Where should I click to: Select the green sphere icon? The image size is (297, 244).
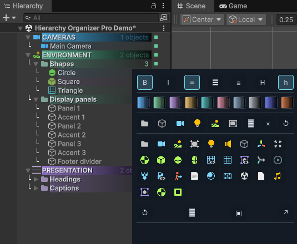pyautogui.click(x=178, y=160)
